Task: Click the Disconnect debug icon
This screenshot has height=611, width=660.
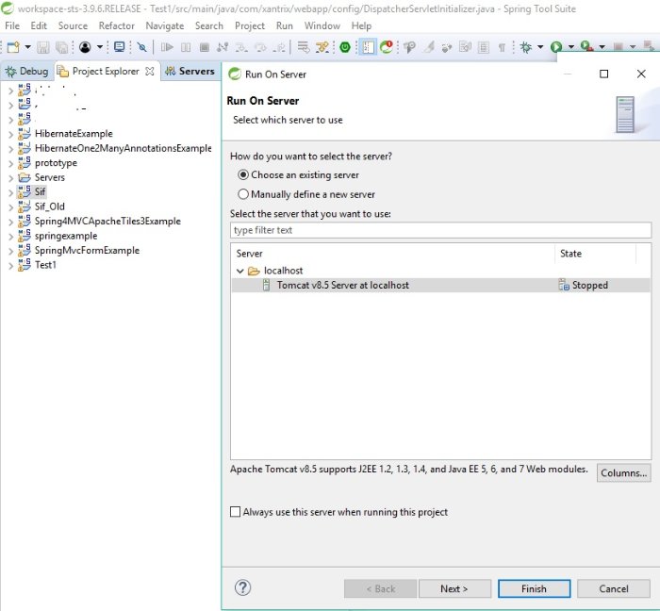Action: point(223,47)
